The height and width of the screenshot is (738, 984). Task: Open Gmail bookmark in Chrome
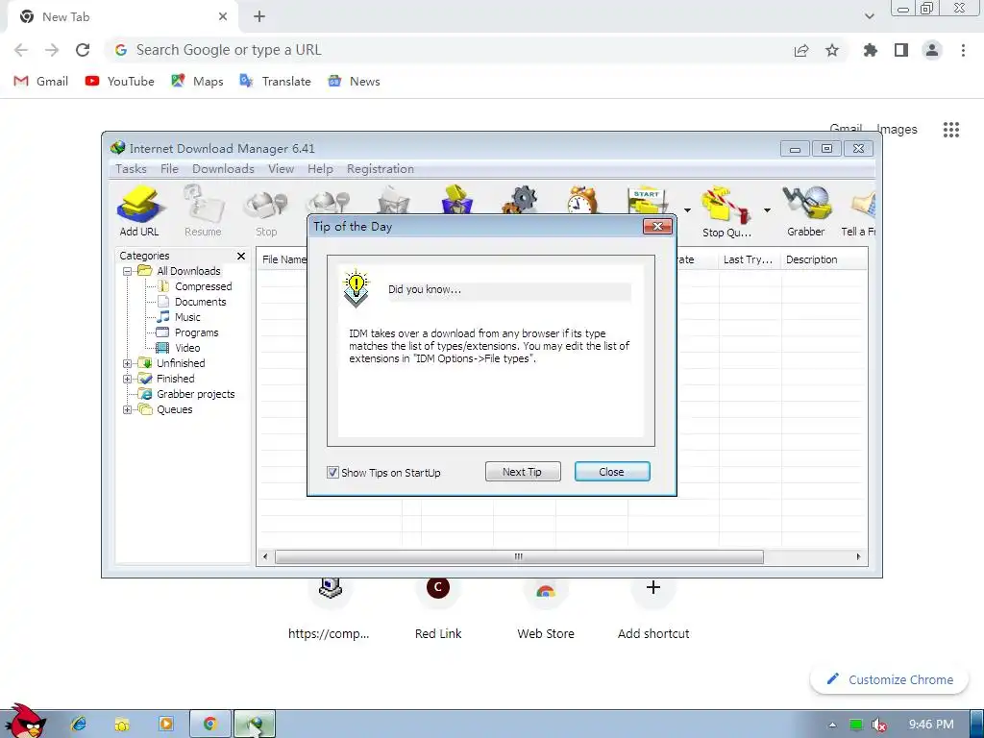point(40,82)
